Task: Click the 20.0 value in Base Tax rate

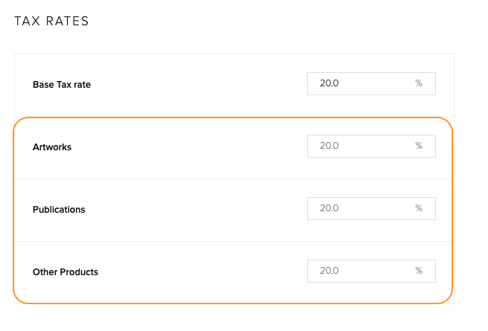Action: 330,84
